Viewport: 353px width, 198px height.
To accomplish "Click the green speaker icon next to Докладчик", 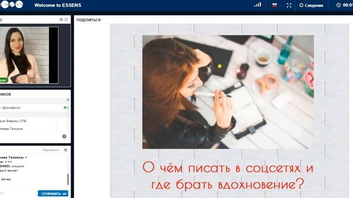I will click(66, 108).
